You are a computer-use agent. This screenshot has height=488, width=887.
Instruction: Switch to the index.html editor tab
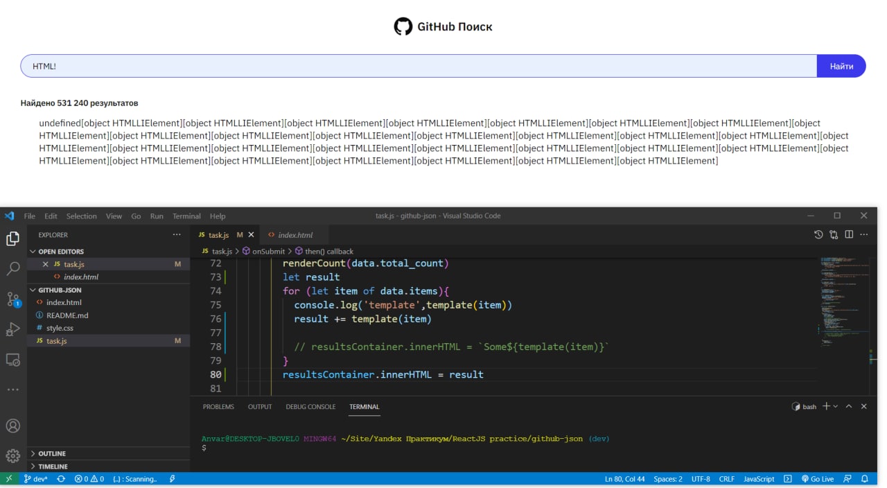(x=295, y=235)
